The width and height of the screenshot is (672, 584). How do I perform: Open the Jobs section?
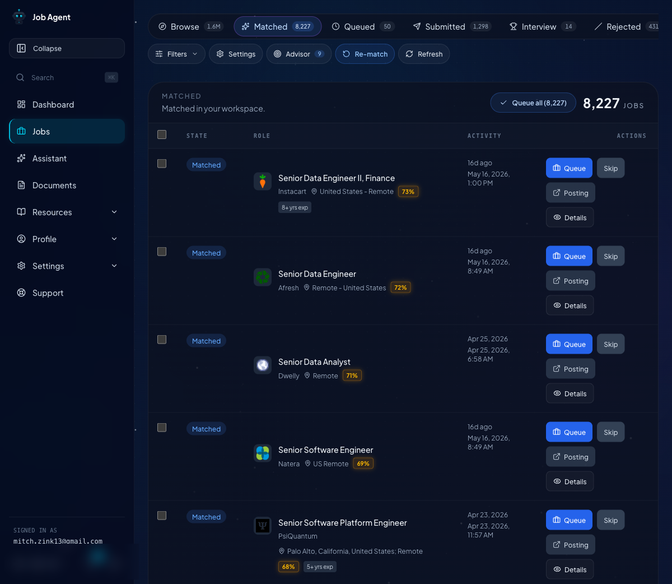pos(67,131)
